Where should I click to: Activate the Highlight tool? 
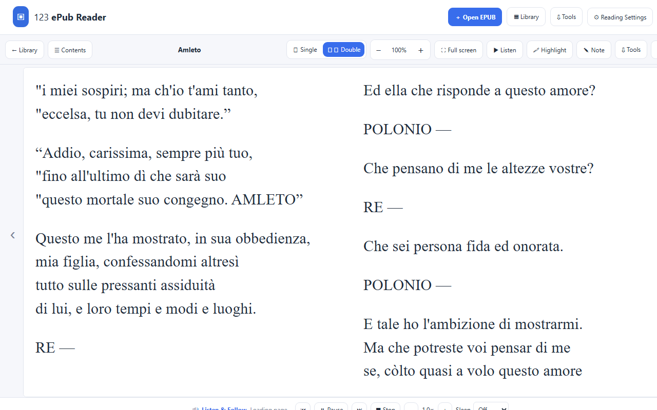tap(550, 50)
